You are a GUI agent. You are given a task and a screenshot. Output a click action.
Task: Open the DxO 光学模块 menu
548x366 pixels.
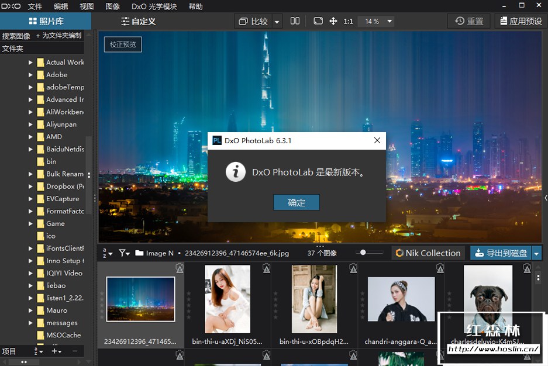[x=154, y=6]
